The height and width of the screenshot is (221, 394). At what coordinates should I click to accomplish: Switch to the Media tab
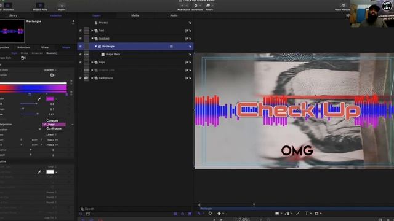point(135,15)
